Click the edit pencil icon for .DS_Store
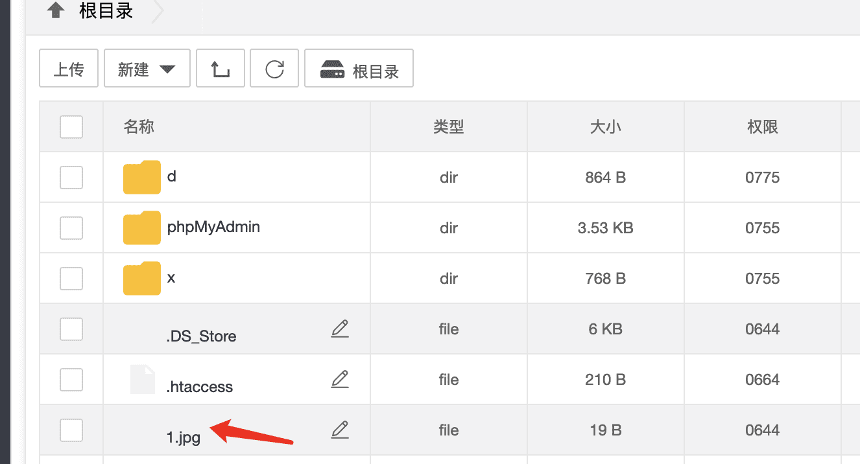 pyautogui.click(x=340, y=329)
